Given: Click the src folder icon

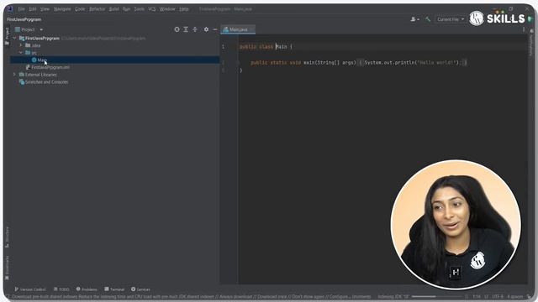Looking at the screenshot, I should click(x=28, y=53).
